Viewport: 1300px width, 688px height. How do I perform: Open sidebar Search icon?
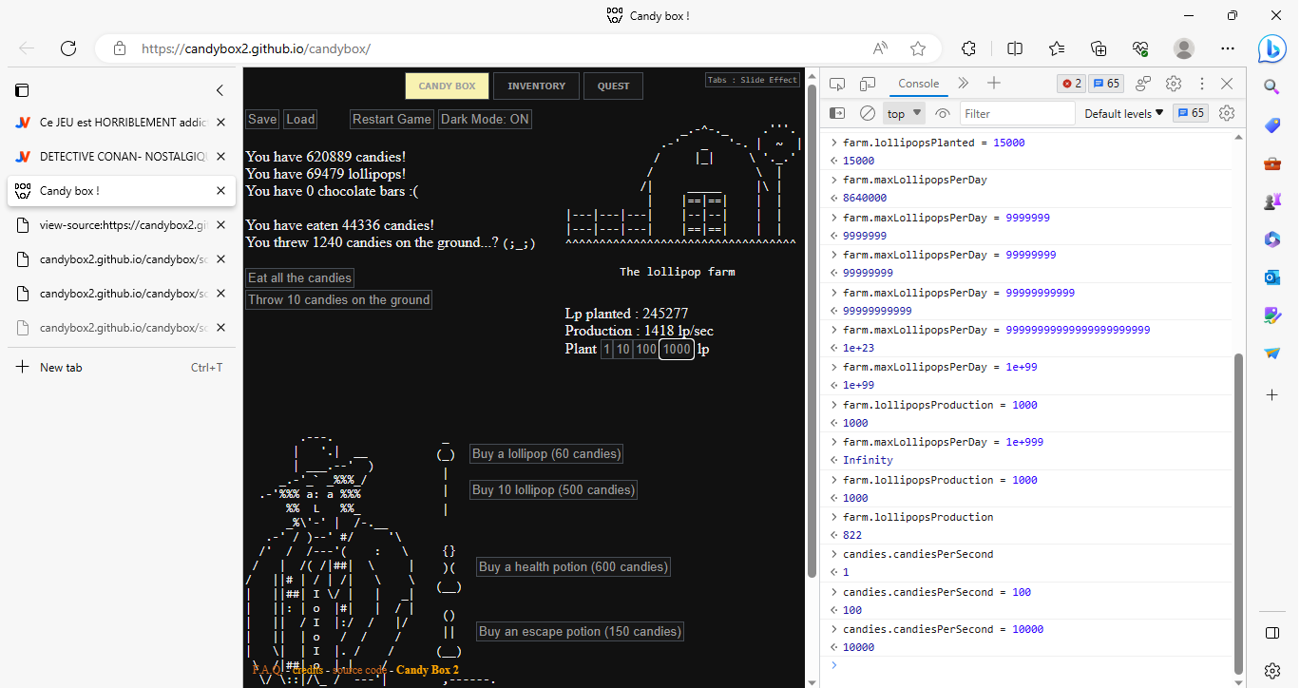coord(1272,86)
